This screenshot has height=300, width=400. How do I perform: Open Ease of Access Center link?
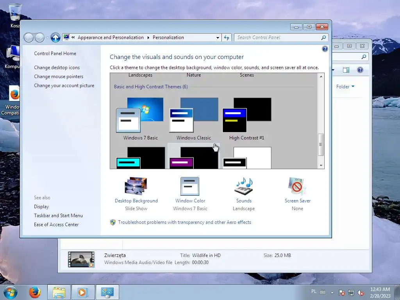[x=56, y=225]
